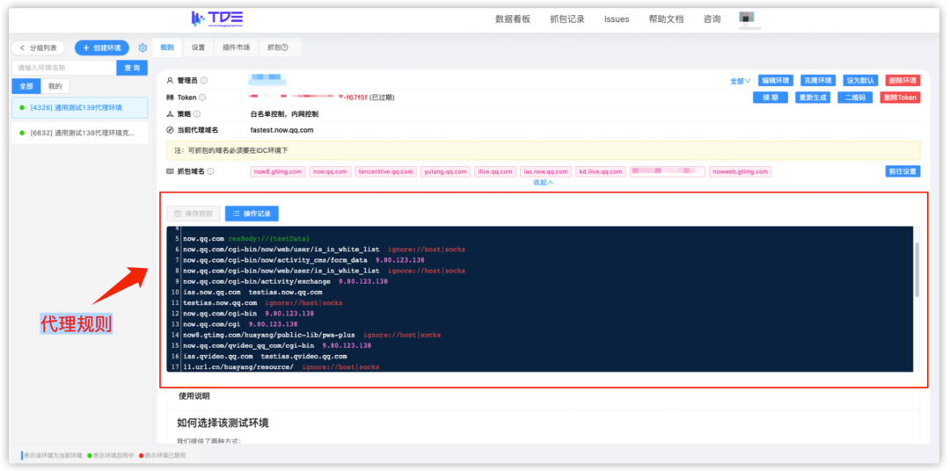950x471 pixels.
Task: Click the rule editor vertical scrollbar
Action: (917, 270)
